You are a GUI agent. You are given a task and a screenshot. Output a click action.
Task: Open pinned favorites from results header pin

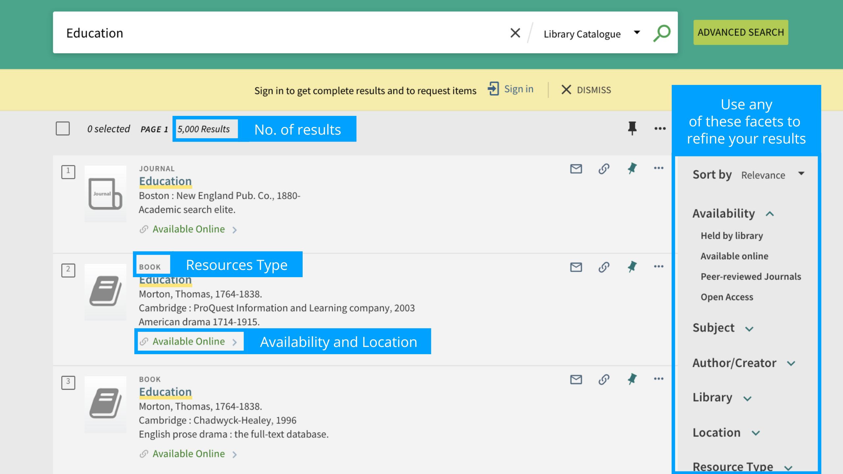click(x=632, y=128)
